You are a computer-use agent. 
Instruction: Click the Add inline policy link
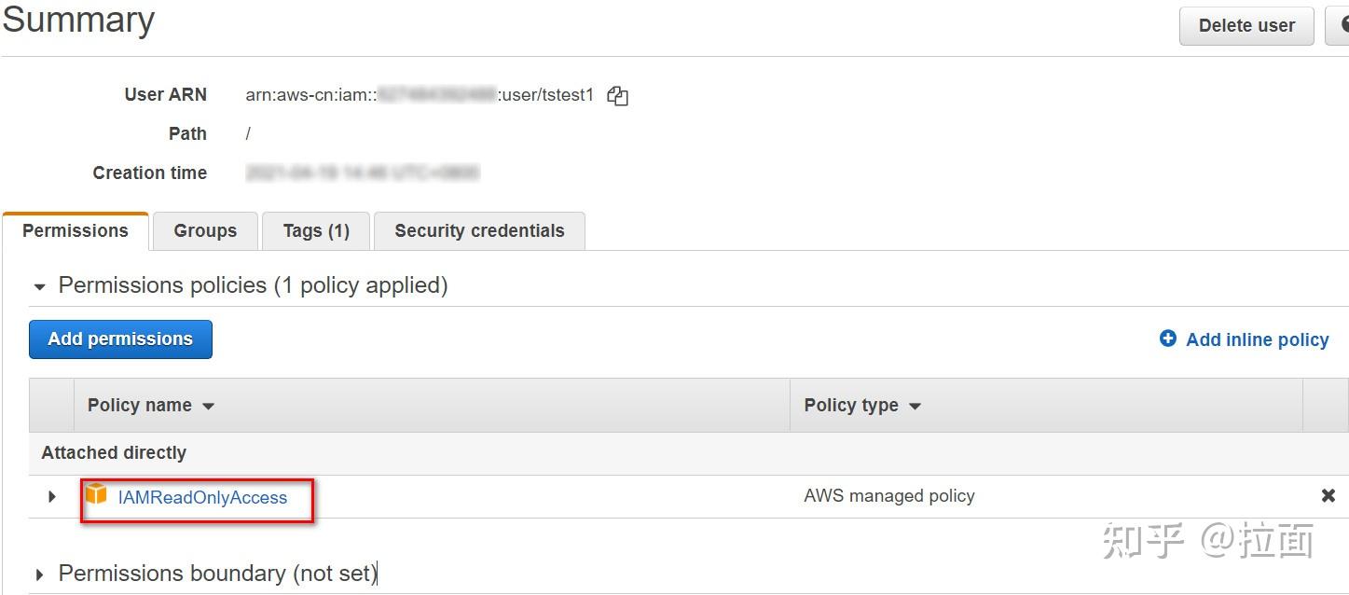pyautogui.click(x=1257, y=339)
